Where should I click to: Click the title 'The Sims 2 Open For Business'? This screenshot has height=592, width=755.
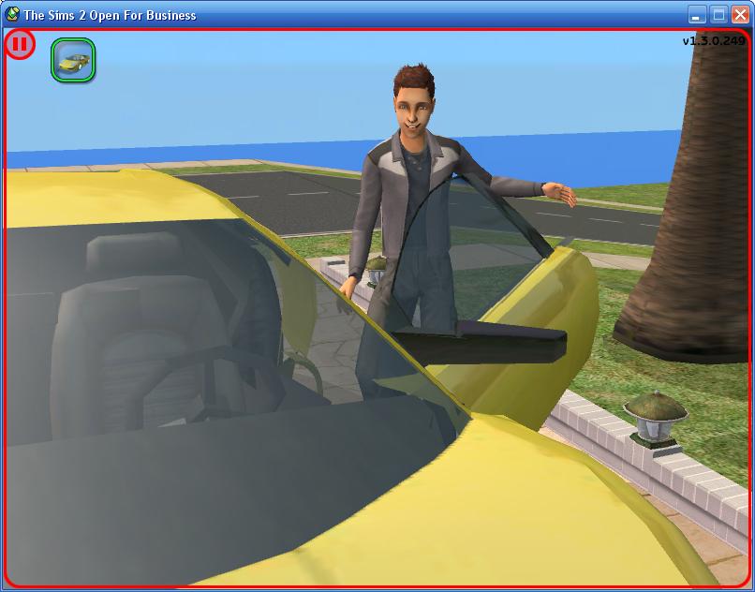tap(110, 15)
